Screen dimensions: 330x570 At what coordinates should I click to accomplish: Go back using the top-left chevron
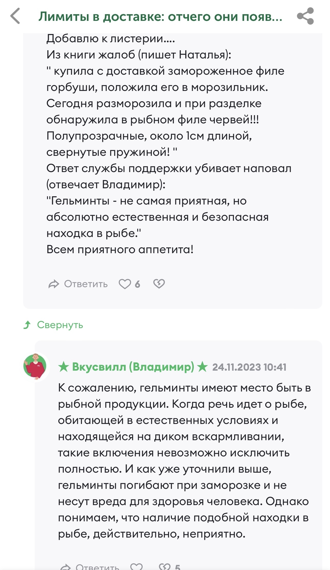[15, 16]
